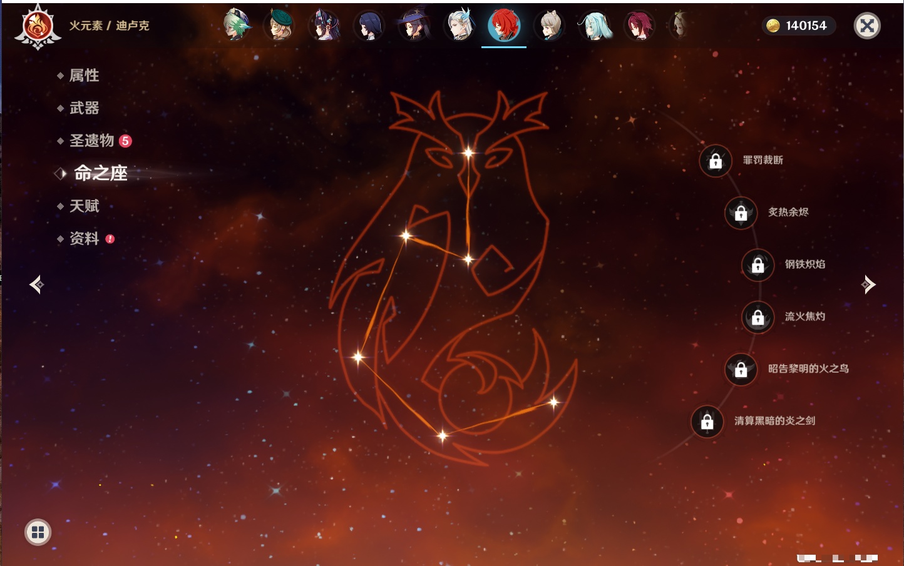Screen dimensions: 904x566
Task: Pick the gray-haired cat-eared character portrait
Action: pos(549,26)
